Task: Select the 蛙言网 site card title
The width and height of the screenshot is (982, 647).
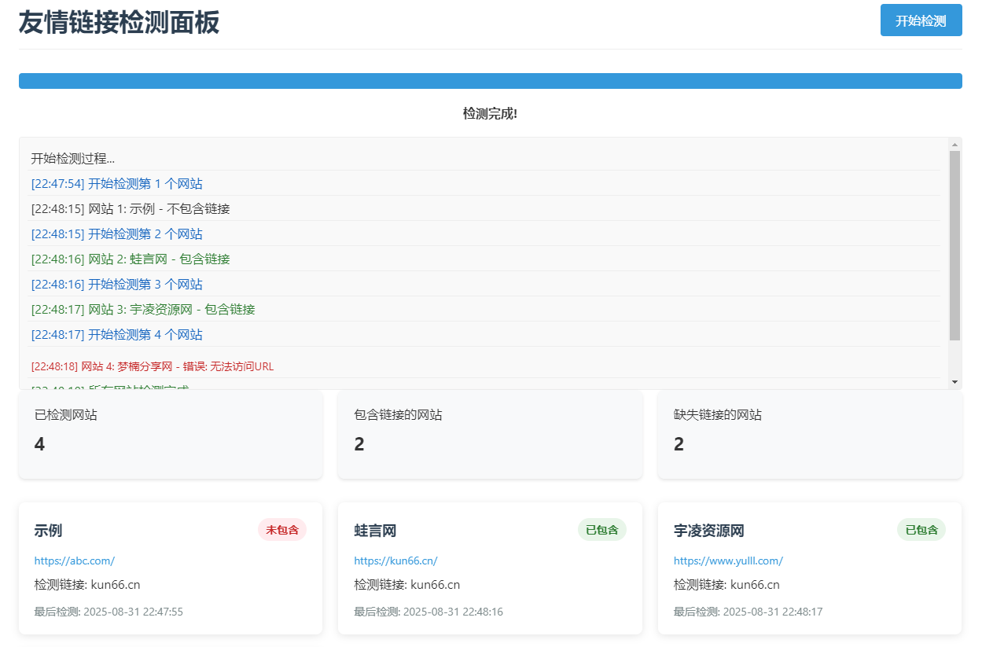Action: [375, 531]
